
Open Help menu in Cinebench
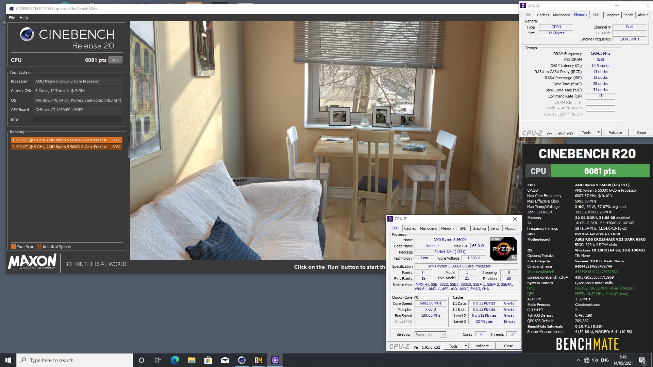pyautogui.click(x=24, y=18)
